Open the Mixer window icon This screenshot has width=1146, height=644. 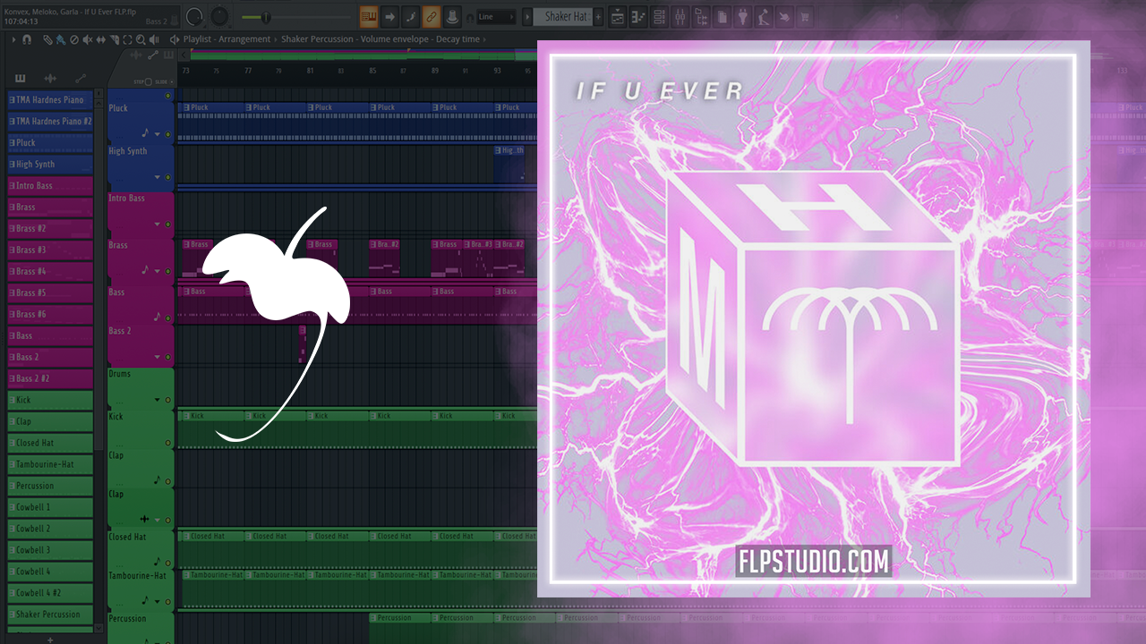(680, 16)
